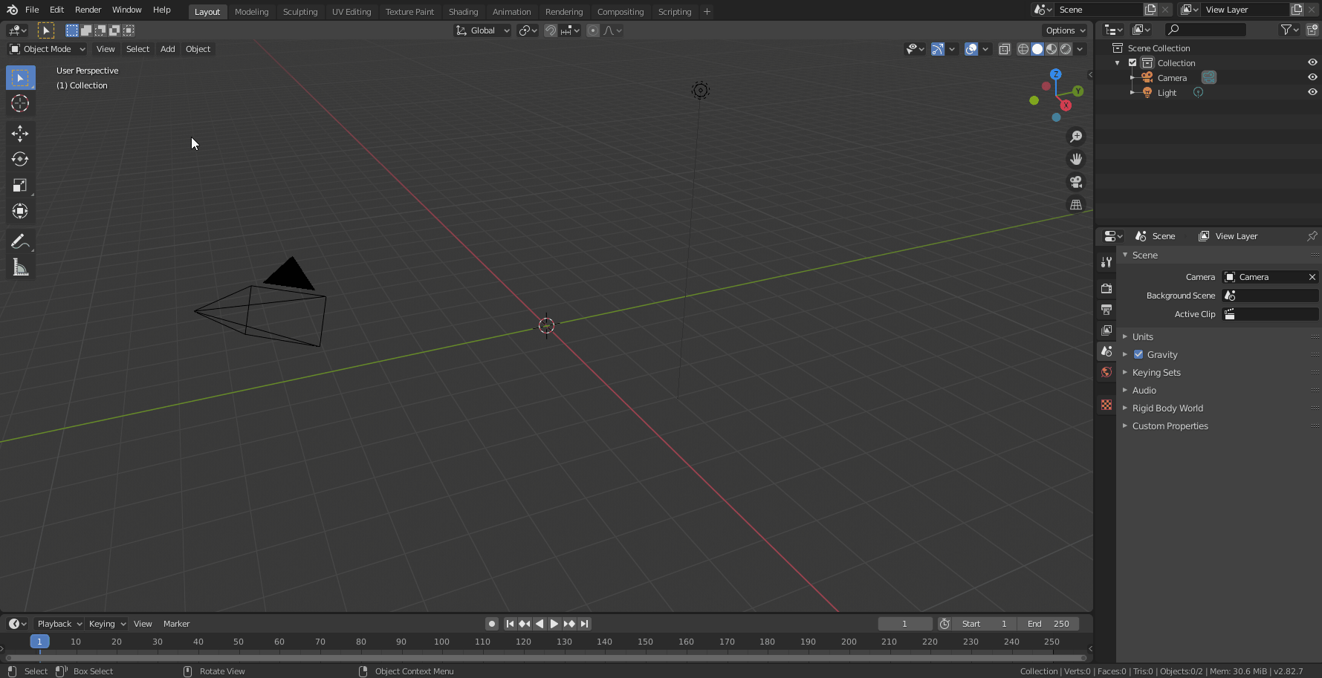Click the zoom magnifier viewport icon
The height and width of the screenshot is (678, 1322).
[1075, 137]
